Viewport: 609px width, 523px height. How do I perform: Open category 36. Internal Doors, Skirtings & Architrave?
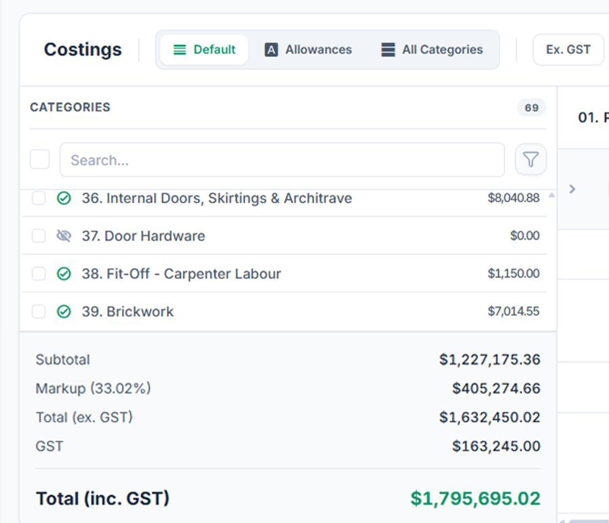tap(217, 198)
